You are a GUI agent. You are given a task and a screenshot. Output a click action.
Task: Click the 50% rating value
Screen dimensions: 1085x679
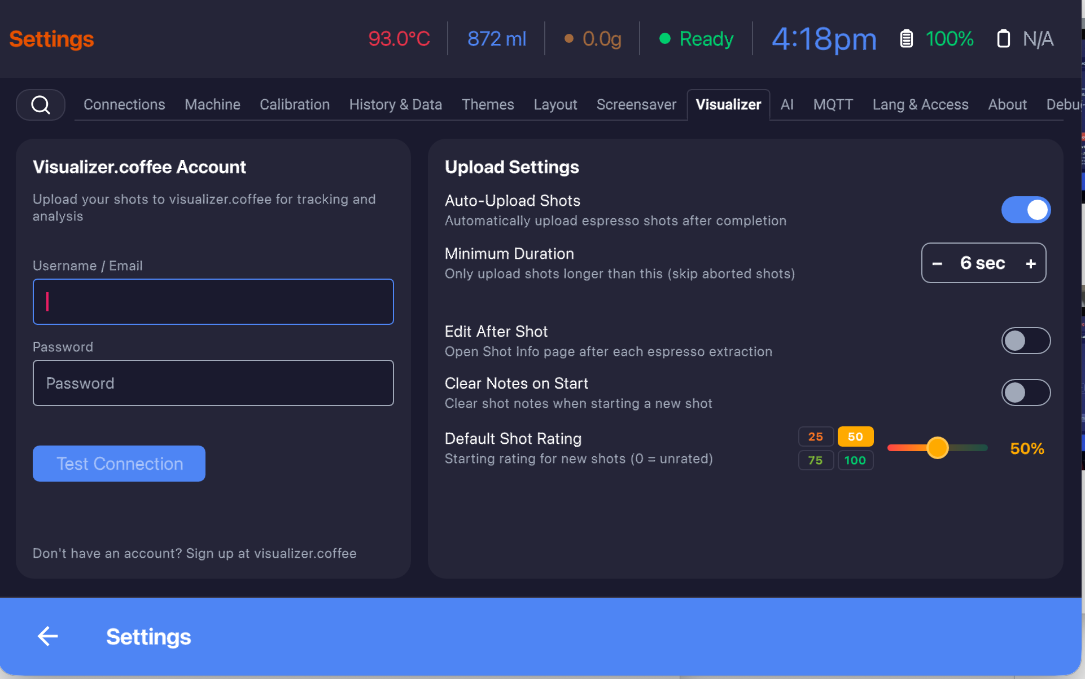(1027, 449)
